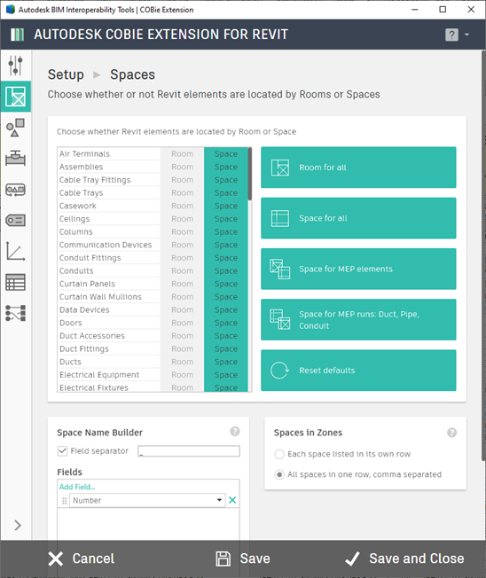
Task: Click Space Name Builder help icon
Action: point(235,432)
